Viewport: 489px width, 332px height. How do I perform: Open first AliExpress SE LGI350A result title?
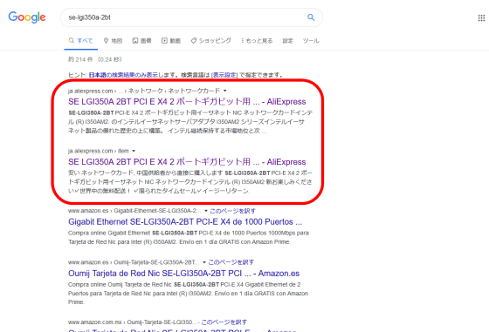click(187, 101)
